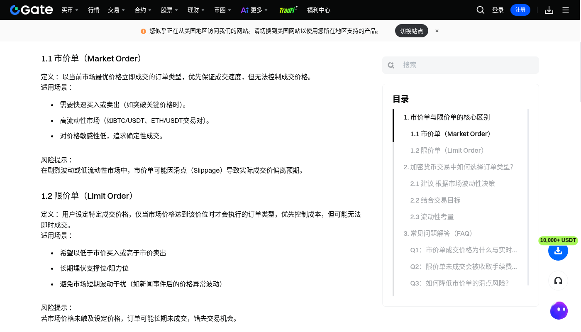Click bullet text 对价格敏感性低，追求确定性成交
Image resolution: width=581 pixels, height=332 pixels.
click(x=113, y=136)
